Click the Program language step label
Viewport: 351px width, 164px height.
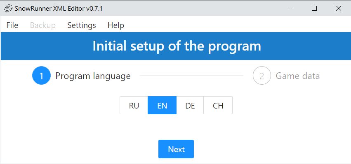coord(93,76)
